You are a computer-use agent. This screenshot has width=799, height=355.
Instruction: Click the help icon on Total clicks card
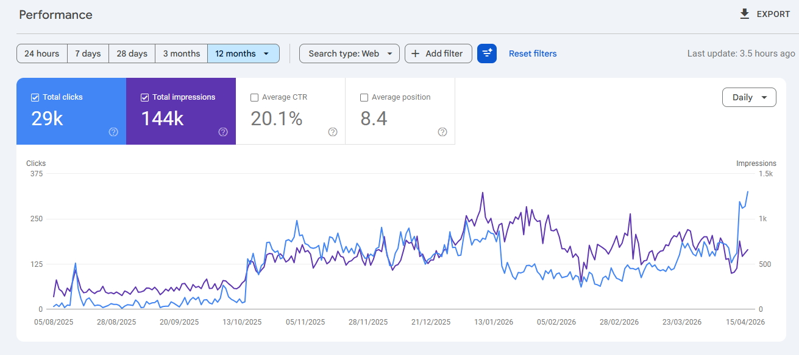[x=113, y=132]
